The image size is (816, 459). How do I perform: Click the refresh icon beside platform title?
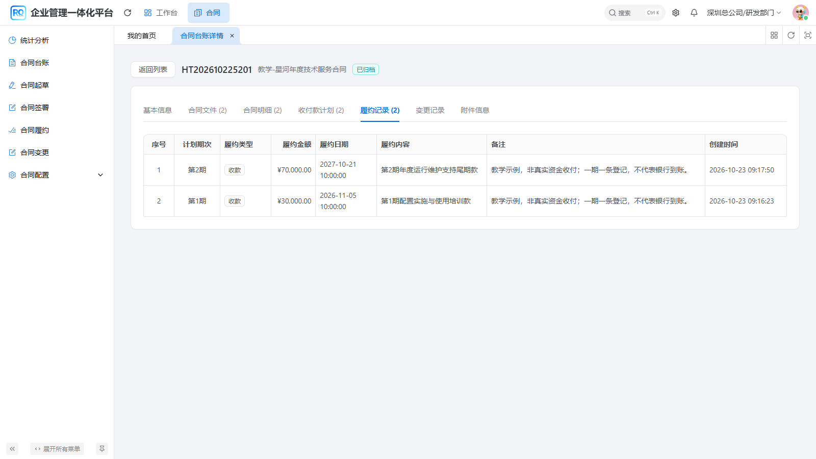pyautogui.click(x=127, y=13)
